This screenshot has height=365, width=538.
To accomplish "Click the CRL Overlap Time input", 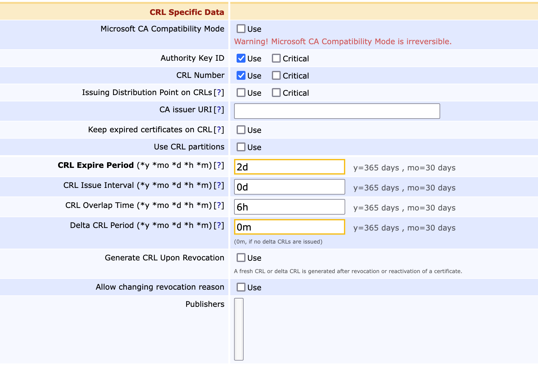I will [x=289, y=207].
